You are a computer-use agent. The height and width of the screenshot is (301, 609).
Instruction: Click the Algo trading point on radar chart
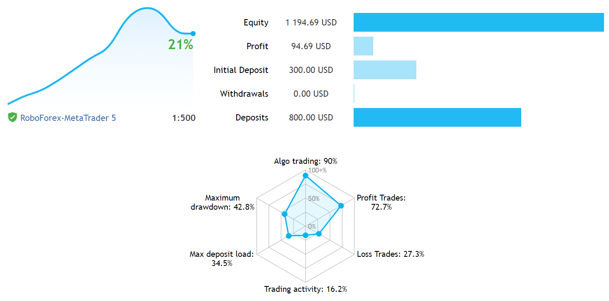point(305,176)
